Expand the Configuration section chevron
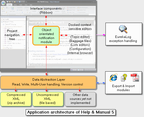This screenshot has width=144, height=117. click(x=25, y=48)
